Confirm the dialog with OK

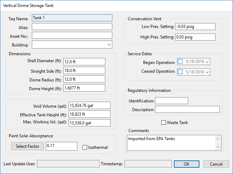coord(186,164)
